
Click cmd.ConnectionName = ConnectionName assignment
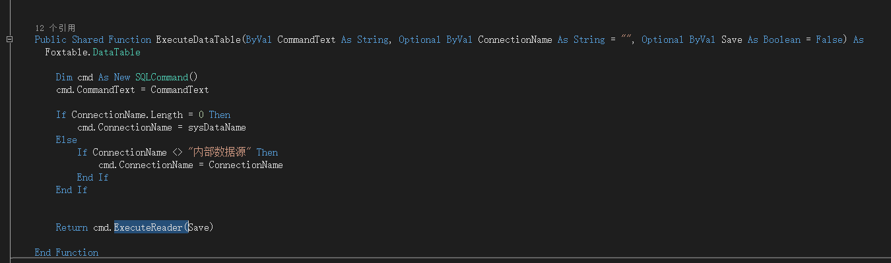pos(191,165)
